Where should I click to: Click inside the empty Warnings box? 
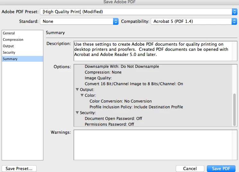(x=155, y=145)
